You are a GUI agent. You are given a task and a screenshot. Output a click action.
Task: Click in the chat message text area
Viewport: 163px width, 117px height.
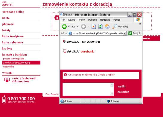(86, 89)
